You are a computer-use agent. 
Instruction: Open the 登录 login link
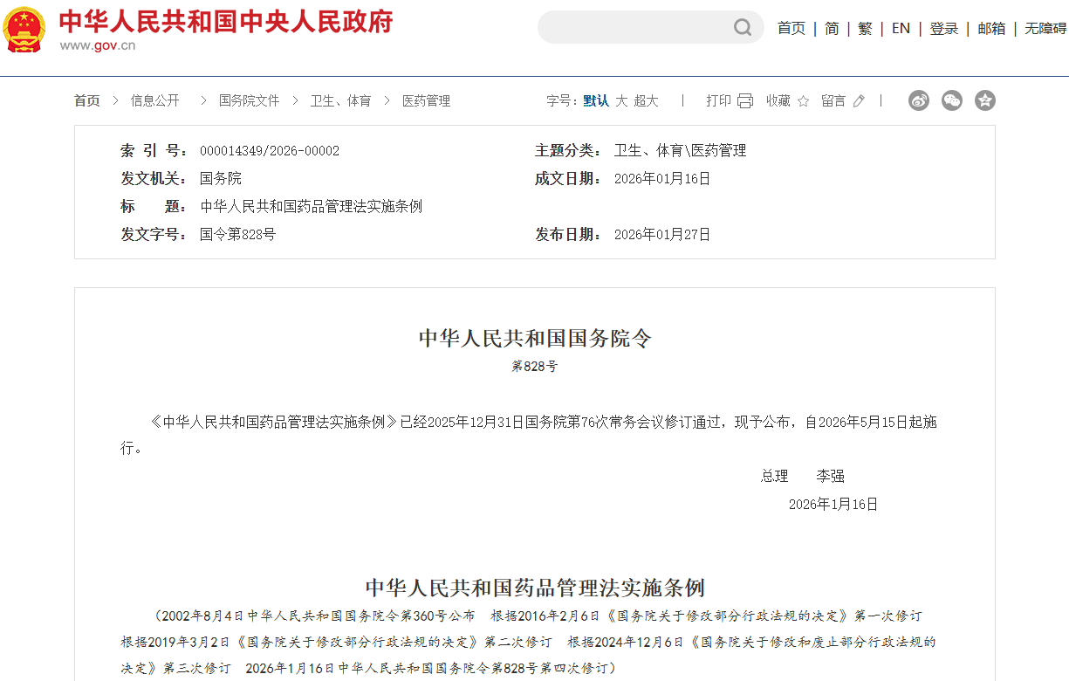pyautogui.click(x=943, y=29)
